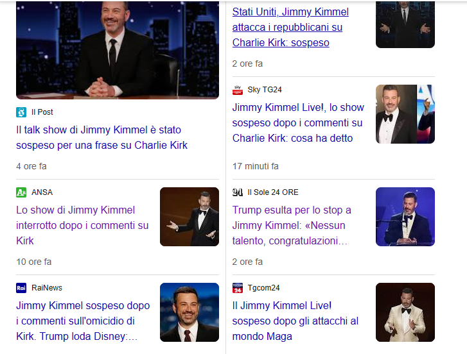The height and width of the screenshot is (354, 467).
Task: Click the ANSA green logo icon
Action: coord(21,192)
